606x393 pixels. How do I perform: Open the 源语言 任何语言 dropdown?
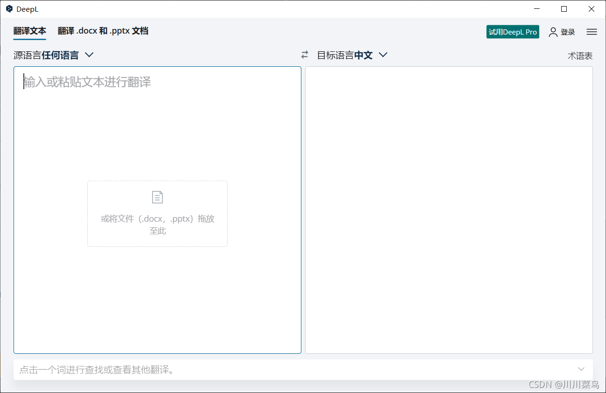point(54,55)
